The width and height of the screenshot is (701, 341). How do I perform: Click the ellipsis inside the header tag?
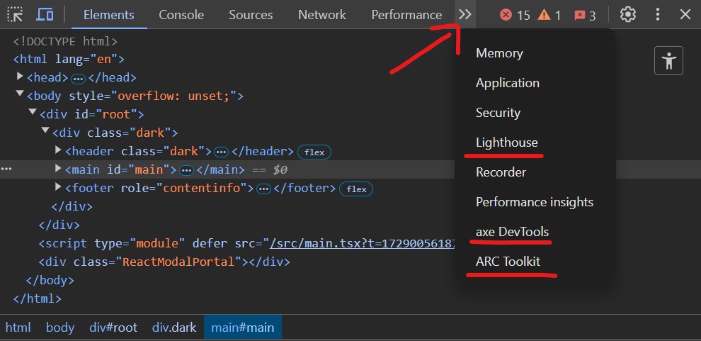[x=221, y=152]
